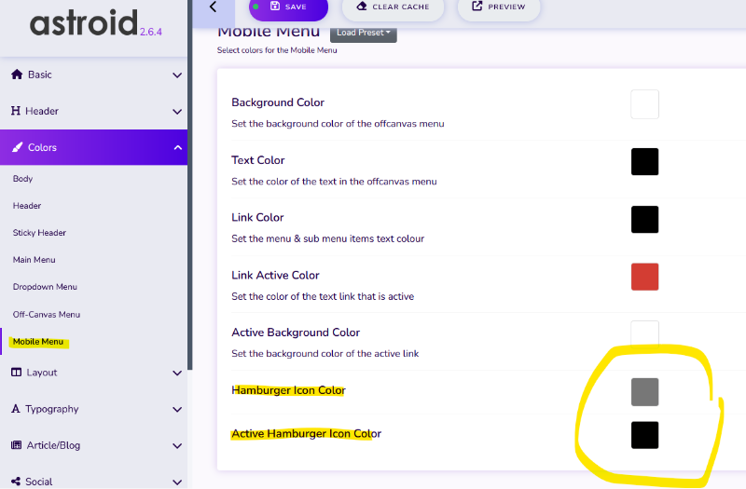This screenshot has width=746, height=489.
Task: Click the sidebar vertical scrollbar
Action: coord(190,184)
